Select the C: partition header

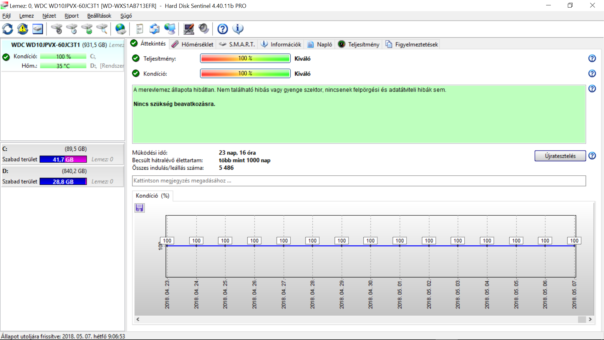[x=63, y=149]
